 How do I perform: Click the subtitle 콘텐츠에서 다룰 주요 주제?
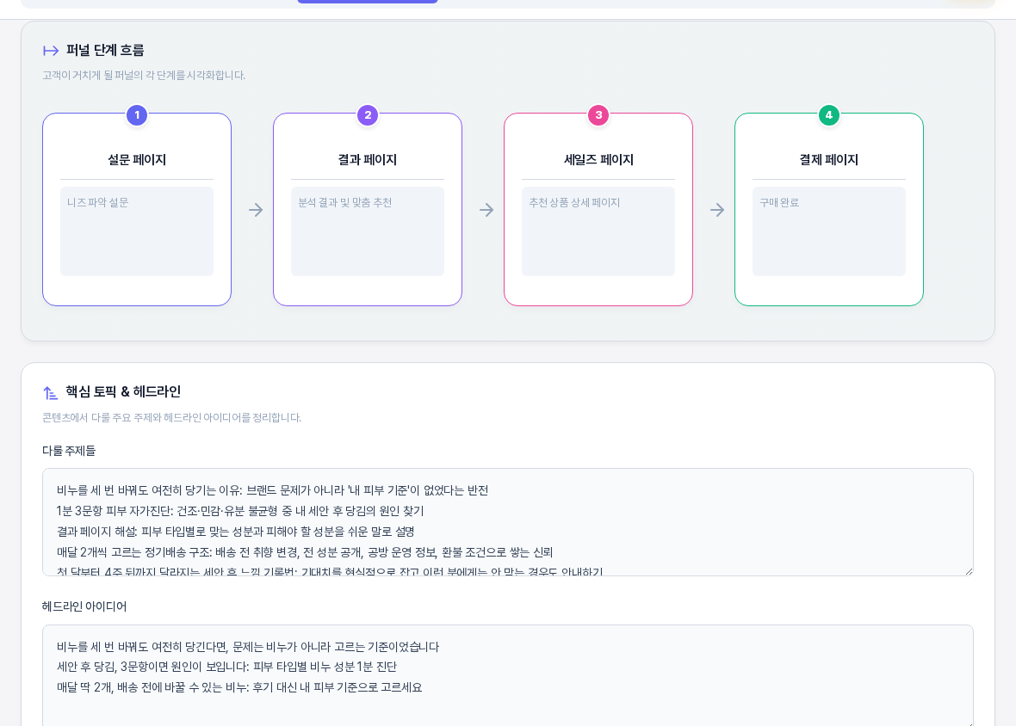[171, 418]
